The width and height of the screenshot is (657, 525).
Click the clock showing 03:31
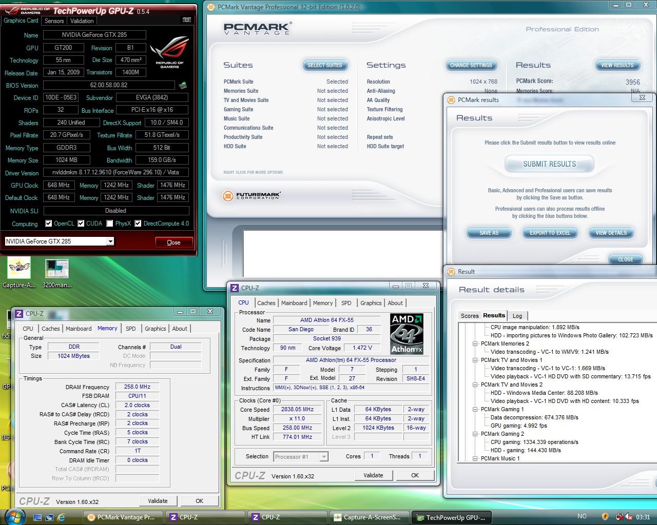643,517
